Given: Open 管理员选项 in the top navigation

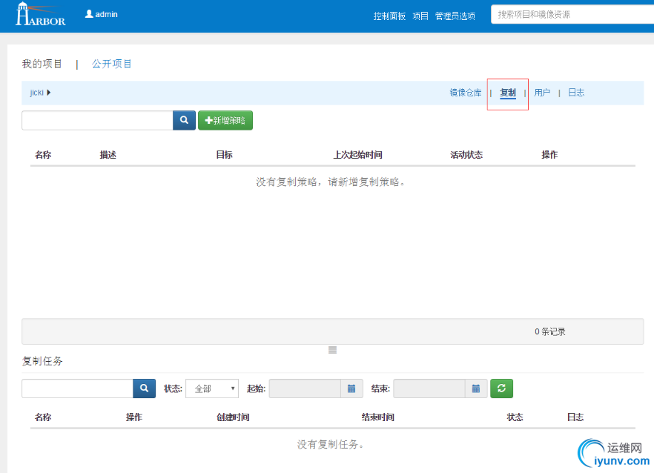Looking at the screenshot, I should [x=455, y=16].
